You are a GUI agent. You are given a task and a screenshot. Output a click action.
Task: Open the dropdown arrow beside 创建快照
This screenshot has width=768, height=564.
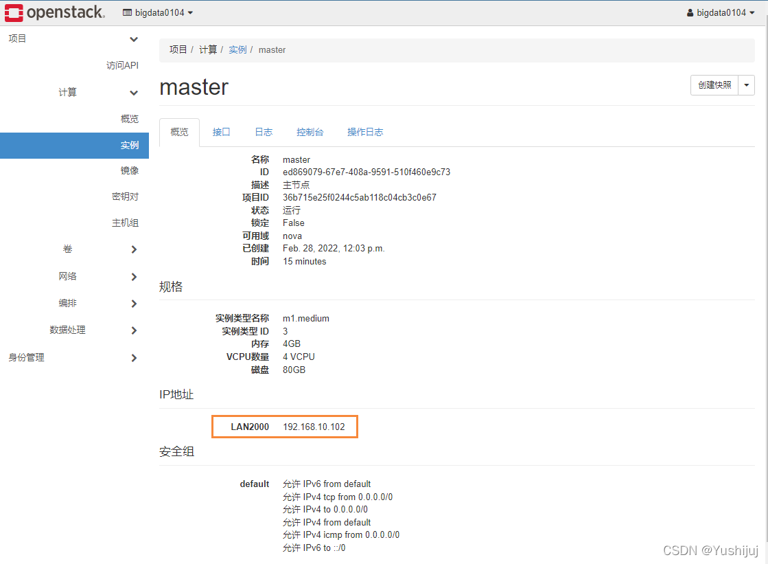(747, 85)
